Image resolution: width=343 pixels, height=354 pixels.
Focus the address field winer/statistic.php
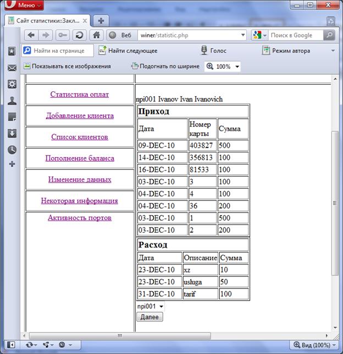(189, 35)
